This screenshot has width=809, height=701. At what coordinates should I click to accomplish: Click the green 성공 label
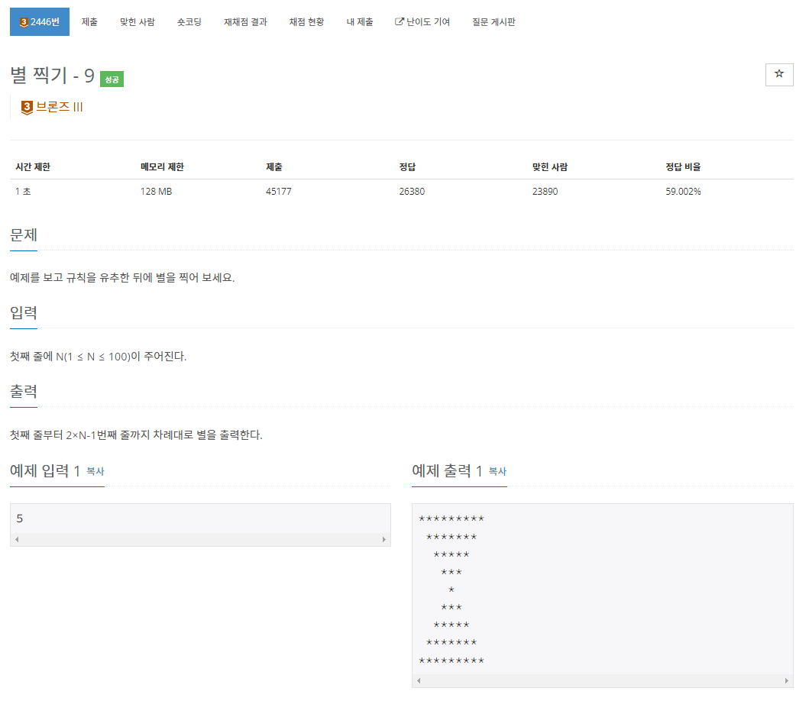pyautogui.click(x=112, y=79)
